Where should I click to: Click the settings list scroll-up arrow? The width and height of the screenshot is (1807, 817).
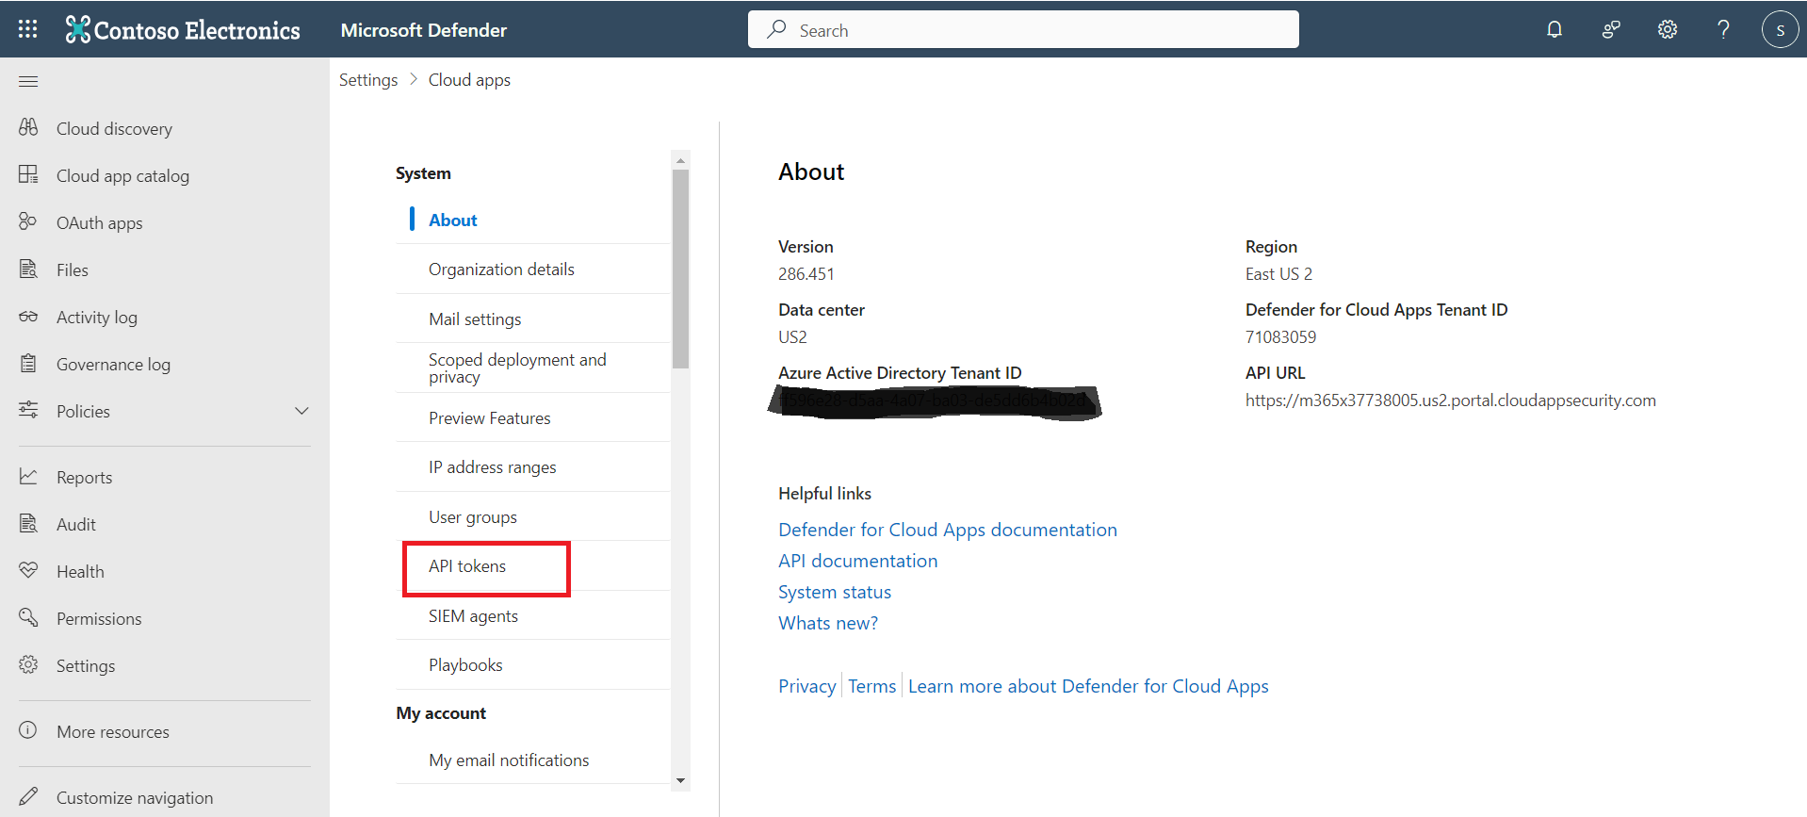pyautogui.click(x=680, y=161)
